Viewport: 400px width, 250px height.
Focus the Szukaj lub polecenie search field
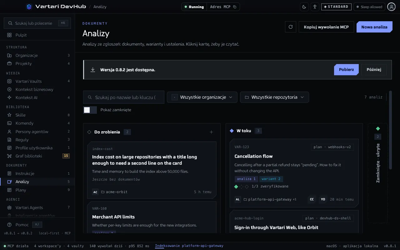pyautogui.click(x=37, y=23)
